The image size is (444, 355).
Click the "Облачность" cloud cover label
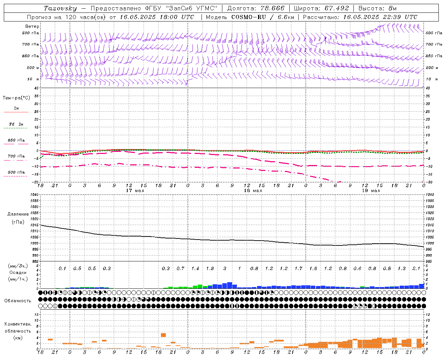coord(18,301)
